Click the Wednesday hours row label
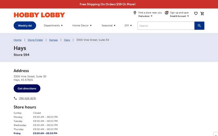218x136 pixels. click(20, 125)
